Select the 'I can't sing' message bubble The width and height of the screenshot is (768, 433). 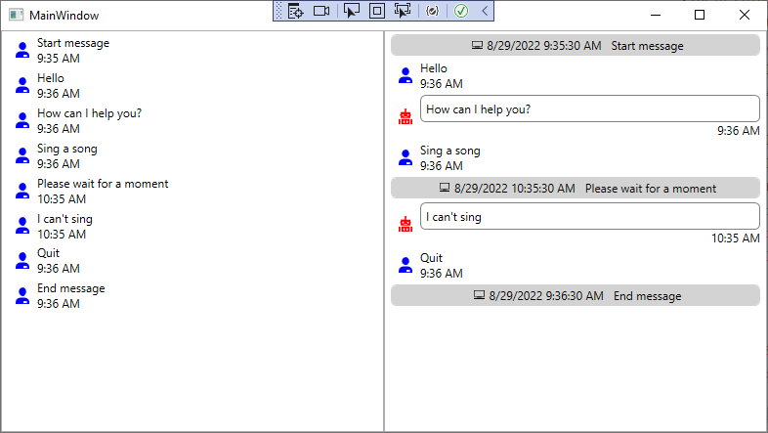[590, 216]
